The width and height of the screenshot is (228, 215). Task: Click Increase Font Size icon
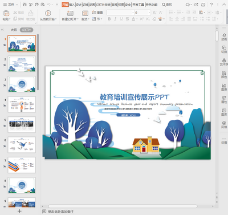coord(154,13)
